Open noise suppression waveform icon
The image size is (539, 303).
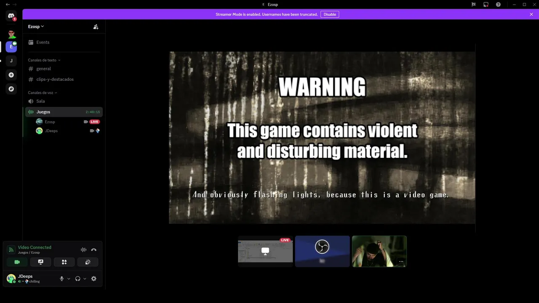click(x=83, y=250)
